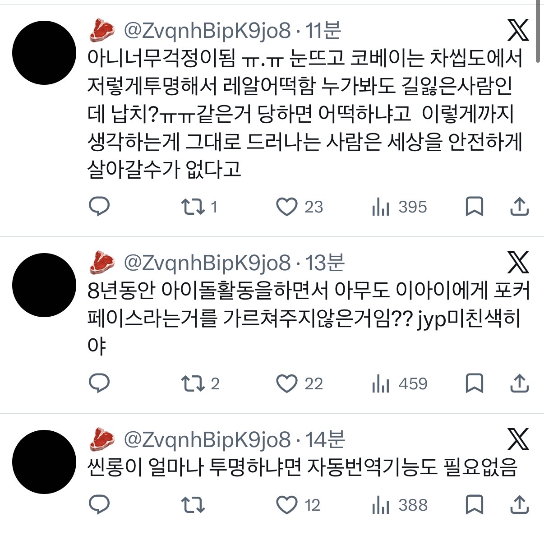The height and width of the screenshot is (540, 544).
Task: Open X logo on 13분 tweet
Action: [518, 263]
